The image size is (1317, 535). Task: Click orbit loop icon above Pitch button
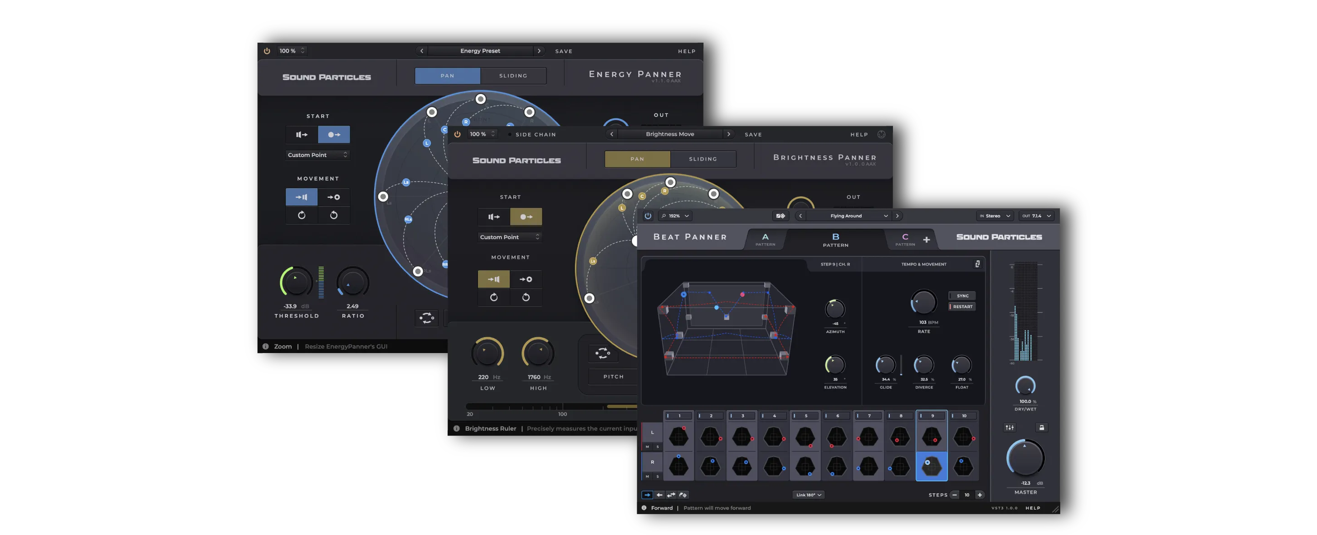pyautogui.click(x=602, y=353)
